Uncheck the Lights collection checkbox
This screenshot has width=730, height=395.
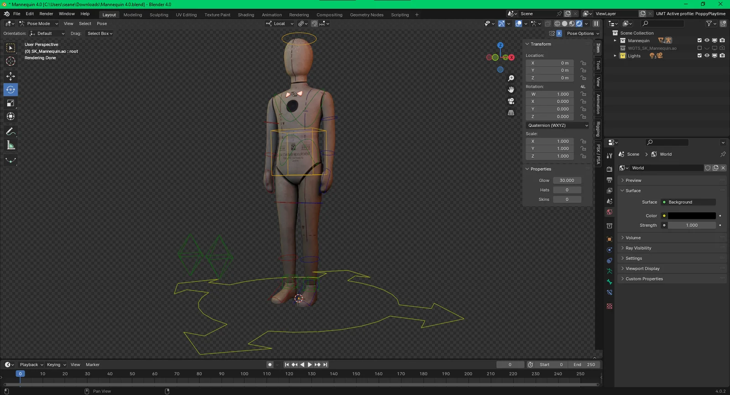click(x=699, y=56)
